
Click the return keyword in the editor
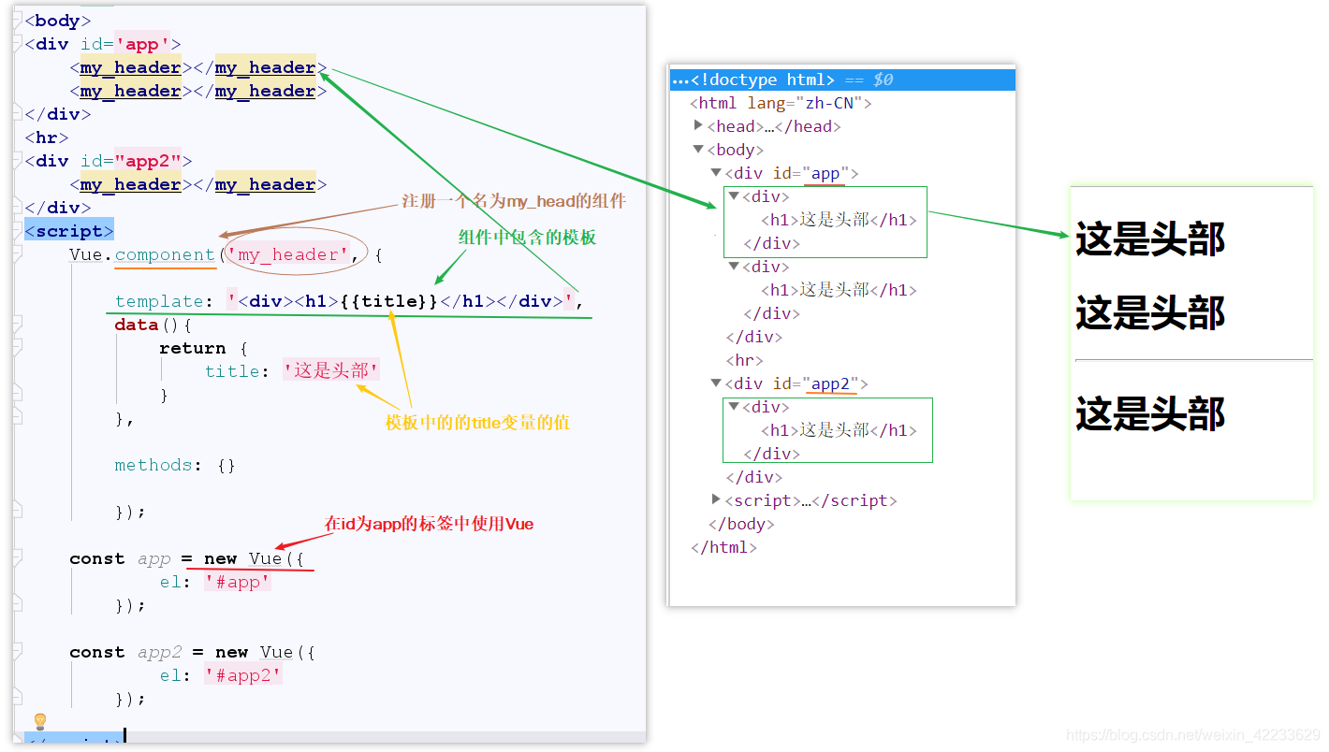tap(193, 348)
